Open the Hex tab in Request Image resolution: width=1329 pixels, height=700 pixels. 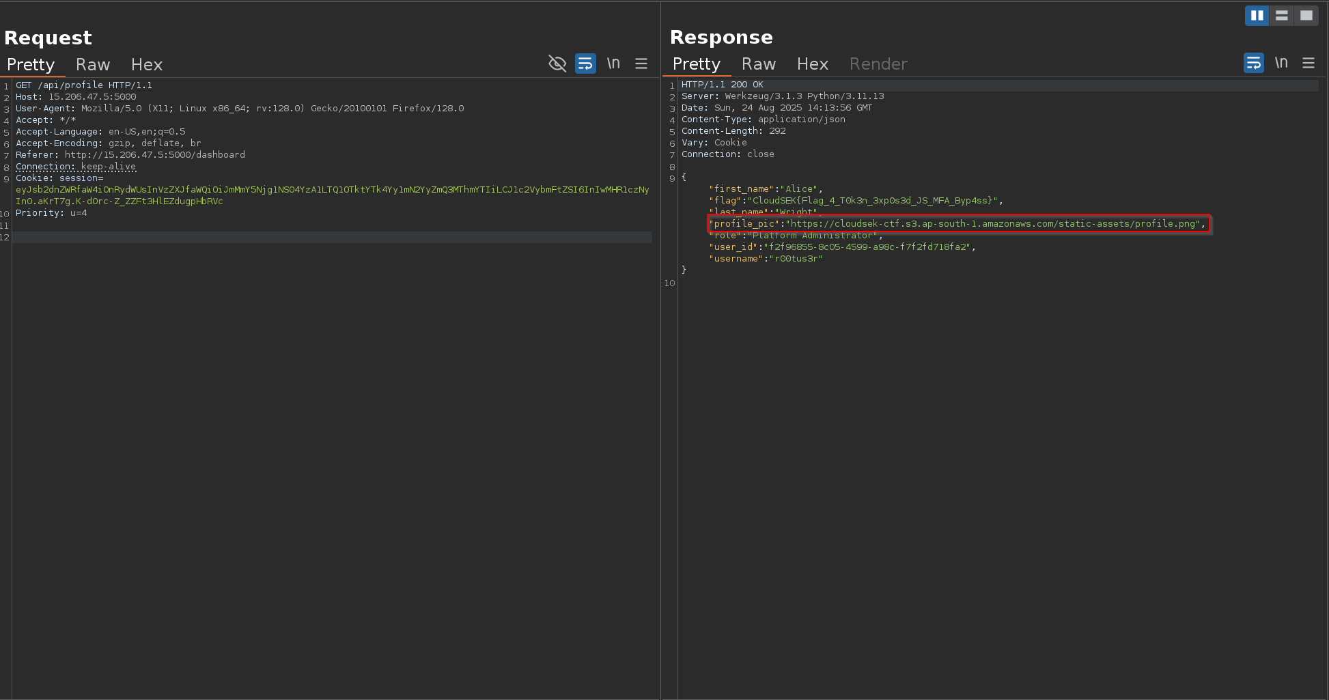[x=147, y=65]
